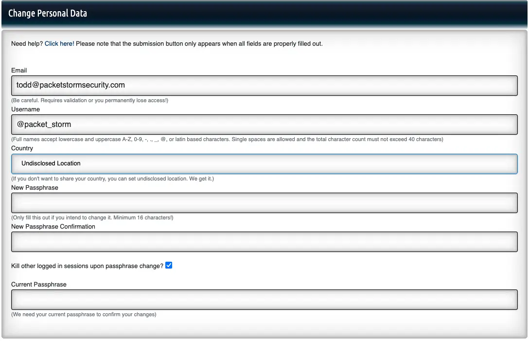Select the New Passphrase Confirmation field
This screenshot has width=529, height=341.
[x=264, y=242]
